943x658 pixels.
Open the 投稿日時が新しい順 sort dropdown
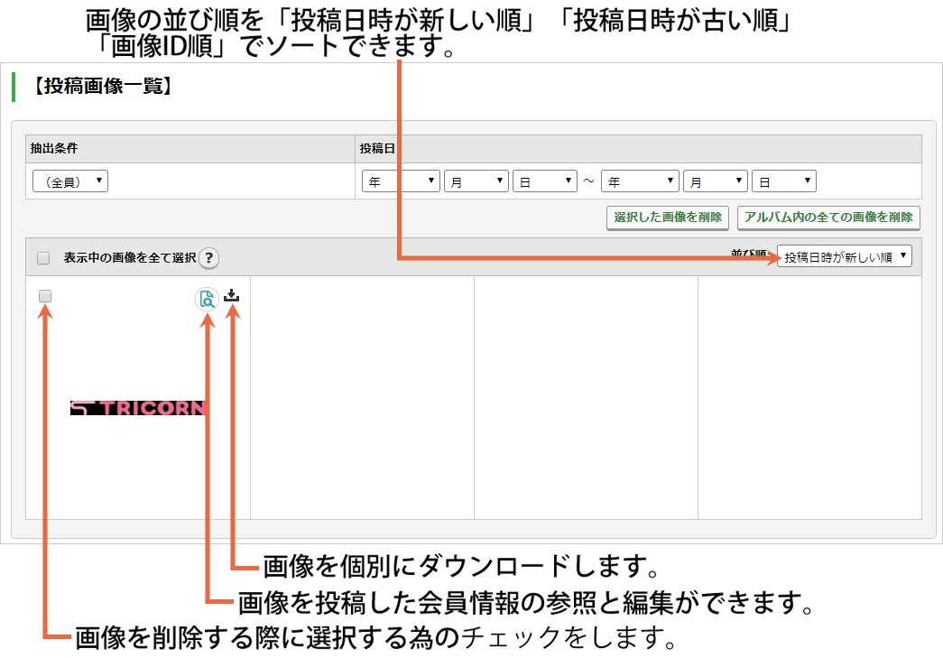pos(845,256)
